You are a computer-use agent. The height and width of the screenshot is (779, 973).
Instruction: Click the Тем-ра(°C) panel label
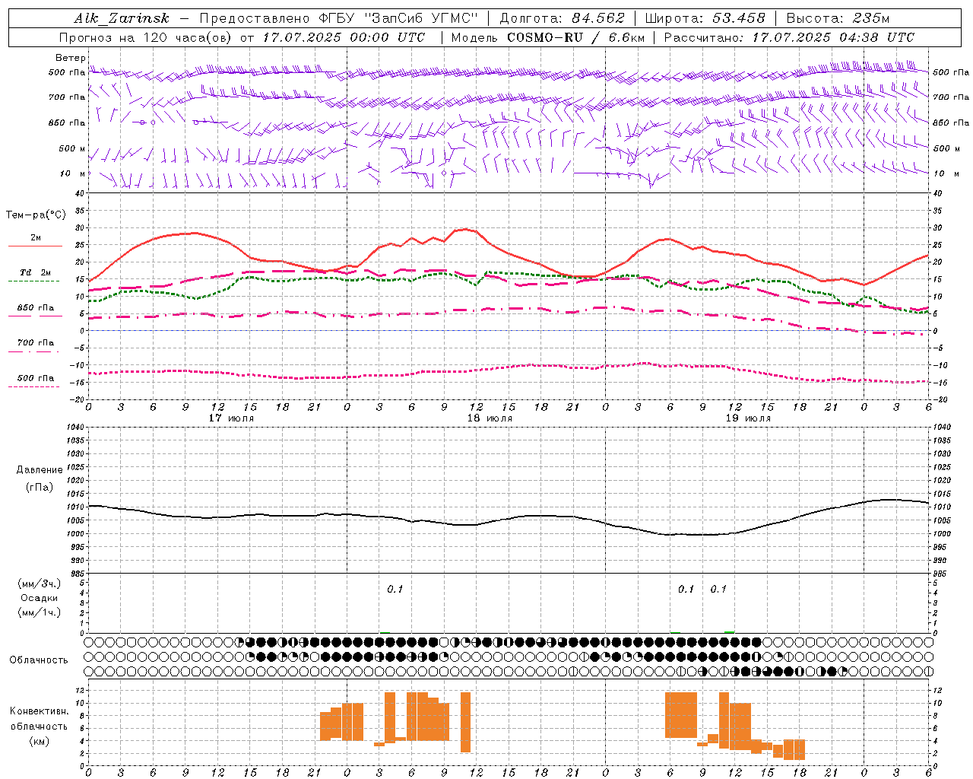pos(36,215)
